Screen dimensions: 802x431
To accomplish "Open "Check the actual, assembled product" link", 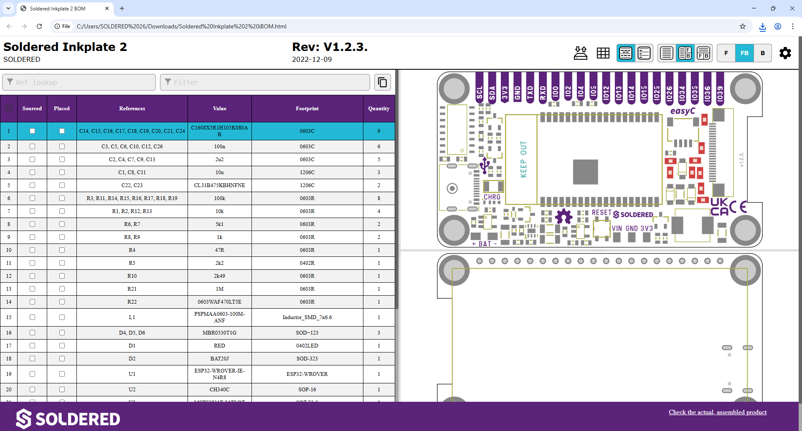I will (718, 412).
